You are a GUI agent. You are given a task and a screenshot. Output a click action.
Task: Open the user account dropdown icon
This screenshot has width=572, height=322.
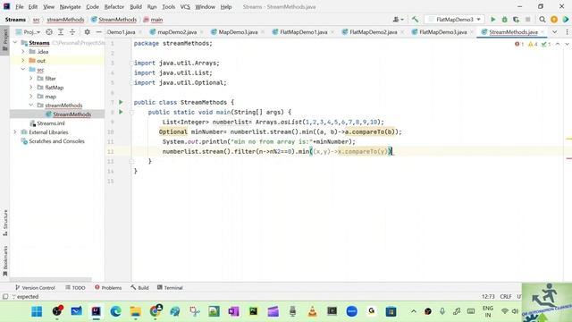pyautogui.click(x=398, y=20)
